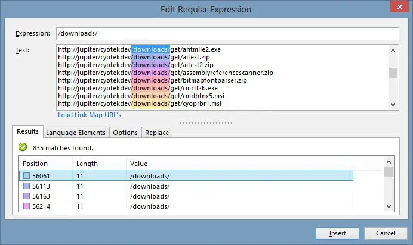Image resolution: width=413 pixels, height=245 pixels.
Task: Click the Cancel button
Action: 386,233
